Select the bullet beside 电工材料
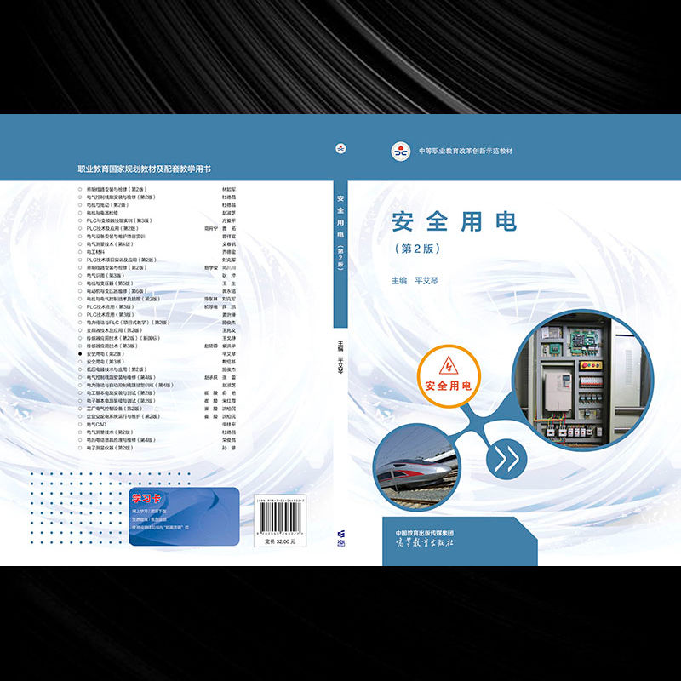The width and height of the screenshot is (681, 681). (x=80, y=252)
